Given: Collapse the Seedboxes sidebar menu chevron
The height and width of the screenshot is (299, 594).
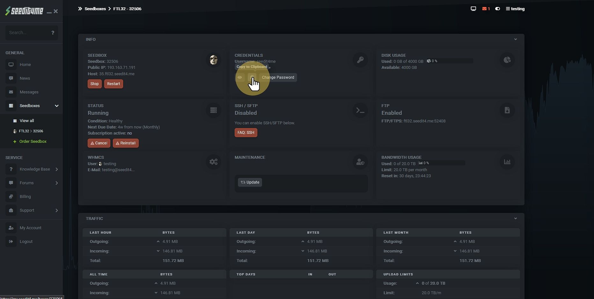Looking at the screenshot, I should [x=57, y=106].
